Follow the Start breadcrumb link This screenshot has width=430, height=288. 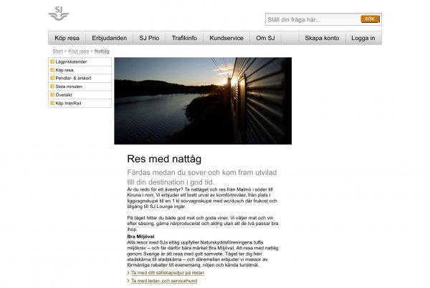coord(57,51)
